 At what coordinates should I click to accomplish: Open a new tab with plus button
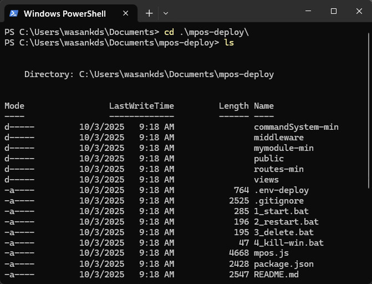(149, 13)
